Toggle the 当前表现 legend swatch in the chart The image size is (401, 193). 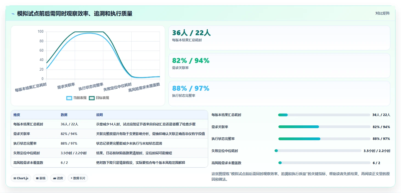click(69, 98)
